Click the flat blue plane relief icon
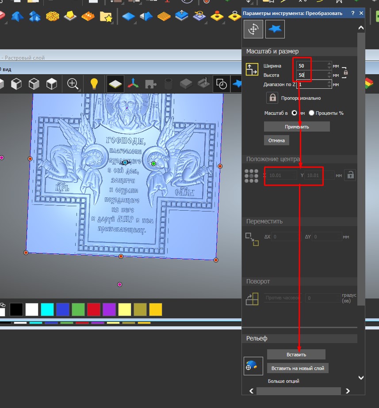The height and width of the screenshot is (408, 379). [x=128, y=17]
